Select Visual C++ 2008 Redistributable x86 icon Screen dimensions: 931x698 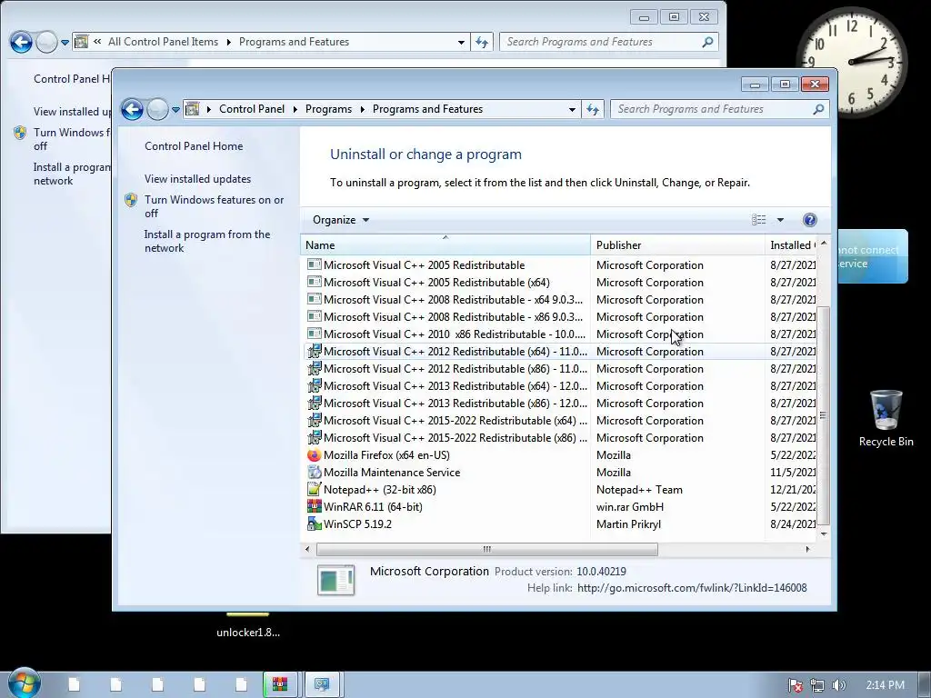pyautogui.click(x=314, y=317)
